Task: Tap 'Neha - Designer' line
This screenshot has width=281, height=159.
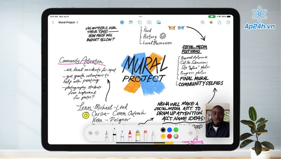Action: pos(111,120)
